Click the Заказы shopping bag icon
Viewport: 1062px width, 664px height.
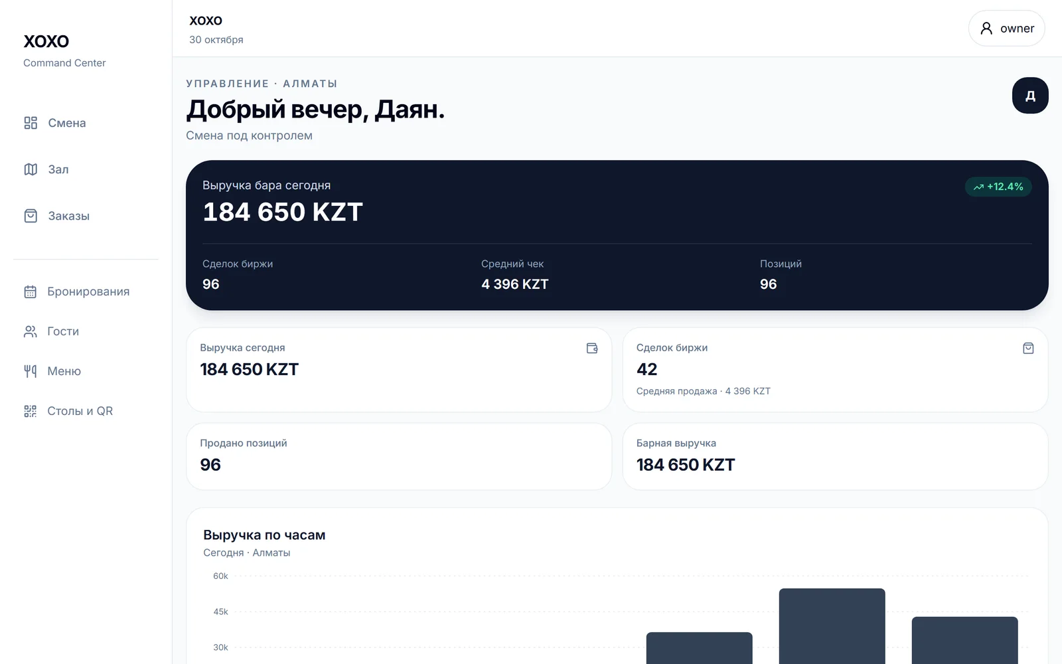(x=31, y=216)
